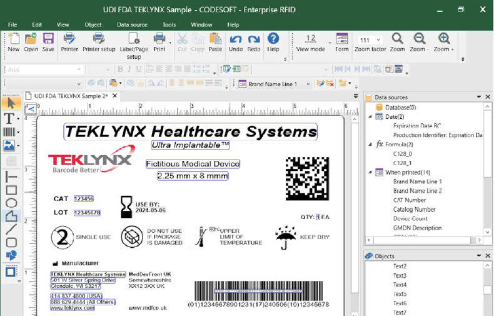
Task: Toggle Underline text formatting
Action: pyautogui.click(x=139, y=69)
